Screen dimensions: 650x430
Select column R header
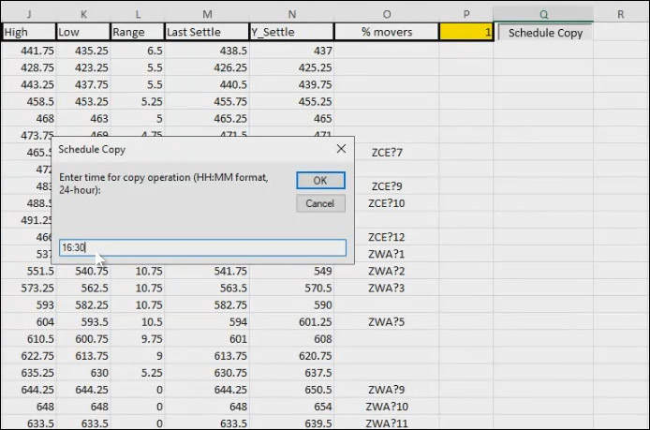[x=620, y=14]
